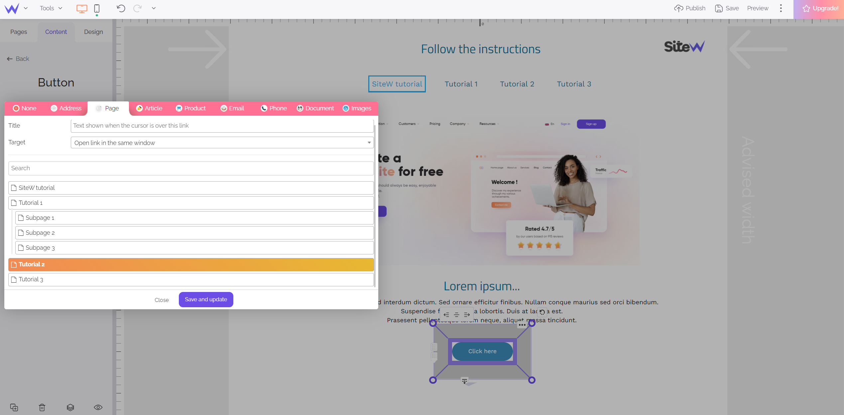
Task: Select the None link radio button
Action: (24, 108)
